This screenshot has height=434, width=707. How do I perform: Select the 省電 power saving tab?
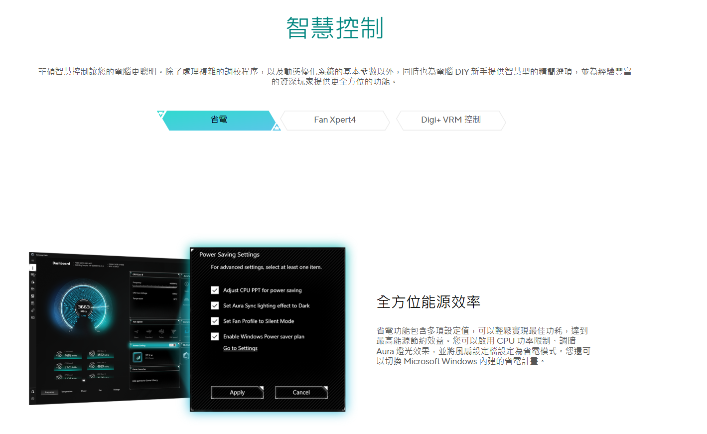(x=219, y=120)
